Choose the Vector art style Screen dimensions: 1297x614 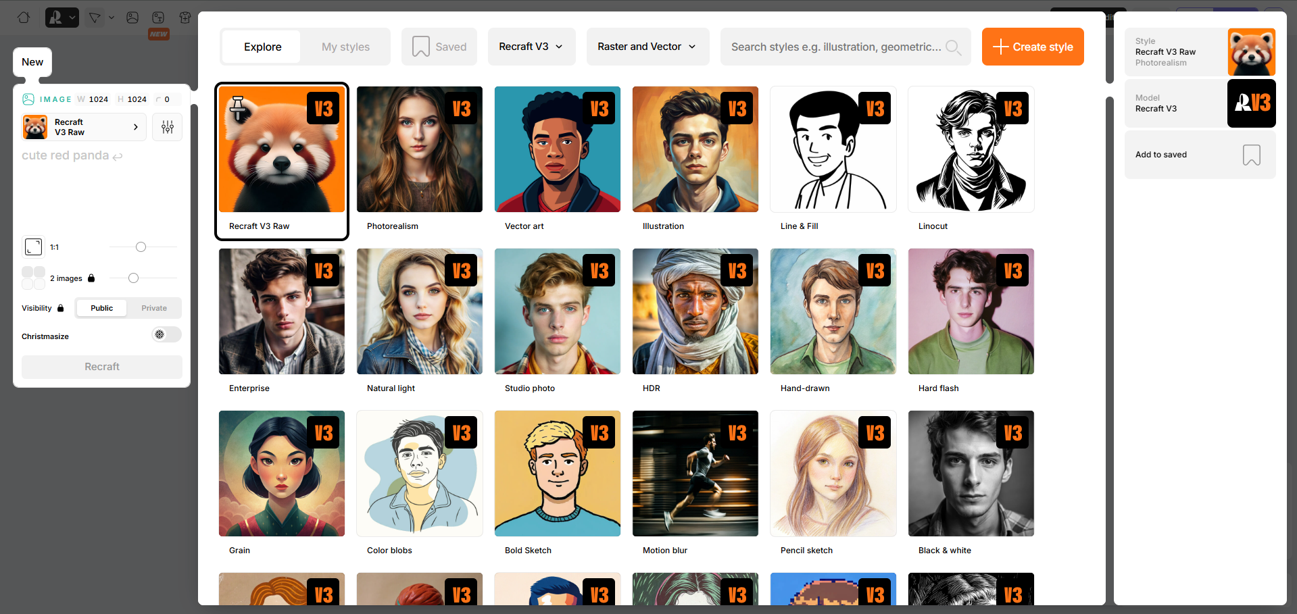(558, 160)
